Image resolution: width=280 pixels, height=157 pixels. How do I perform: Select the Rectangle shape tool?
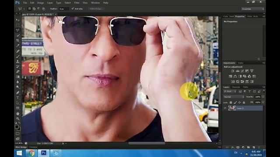(17, 108)
